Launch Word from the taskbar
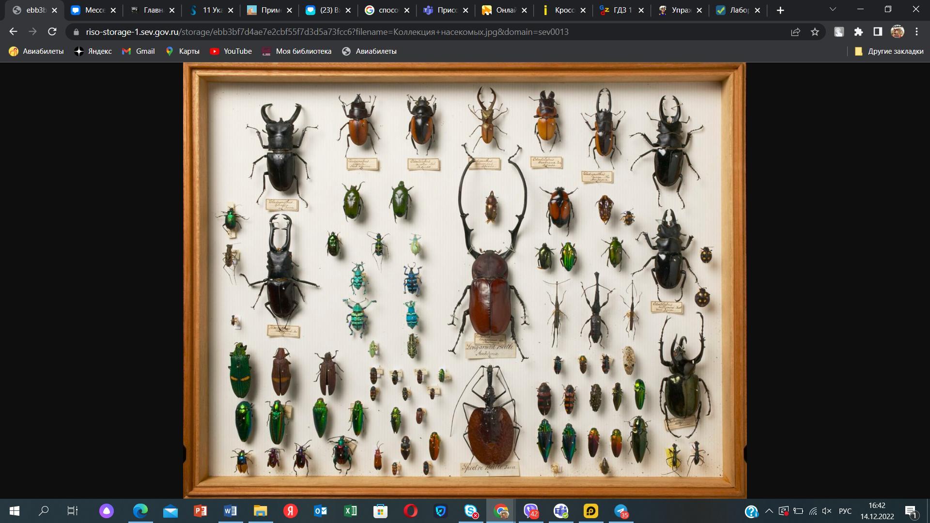 coord(231,511)
